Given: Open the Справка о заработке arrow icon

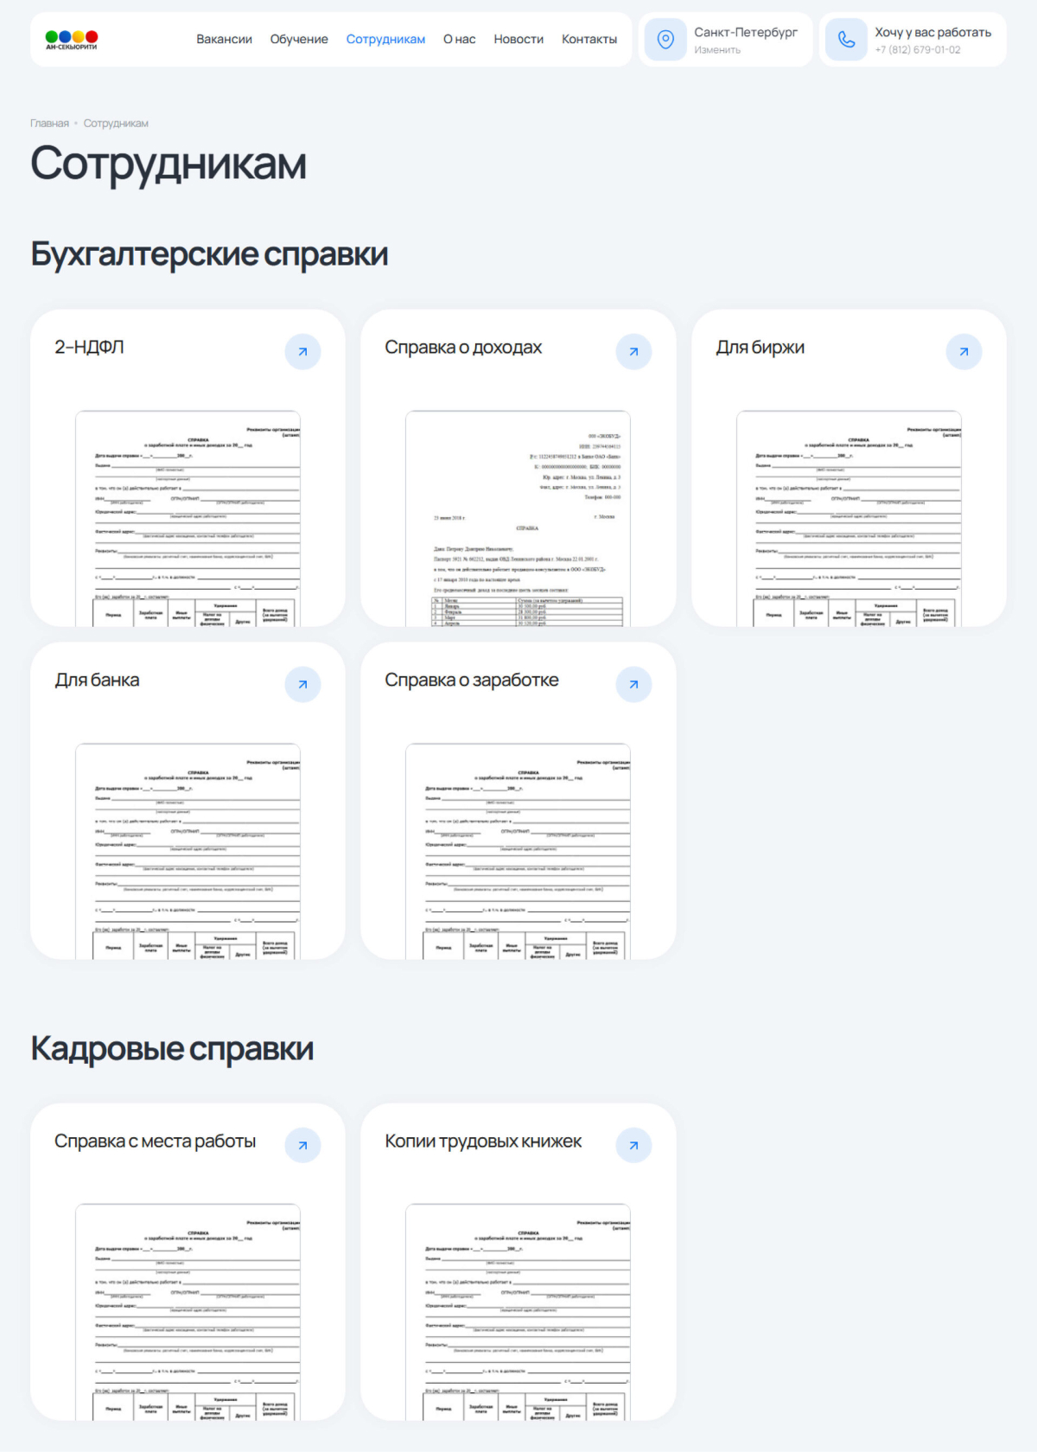Looking at the screenshot, I should [633, 685].
